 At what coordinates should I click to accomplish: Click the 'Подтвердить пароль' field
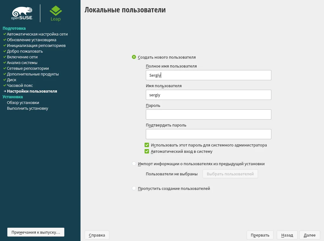tap(208, 134)
